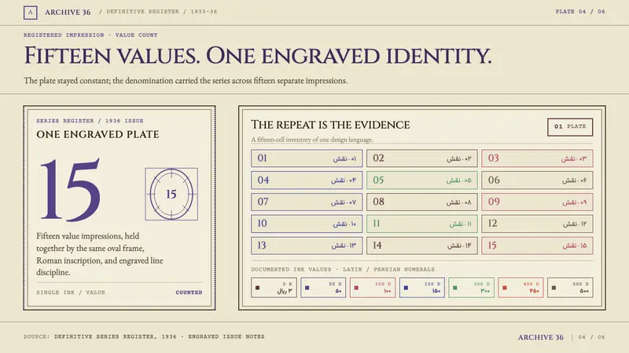
Task: Select inventory cell 14
Action: pyautogui.click(x=422, y=246)
